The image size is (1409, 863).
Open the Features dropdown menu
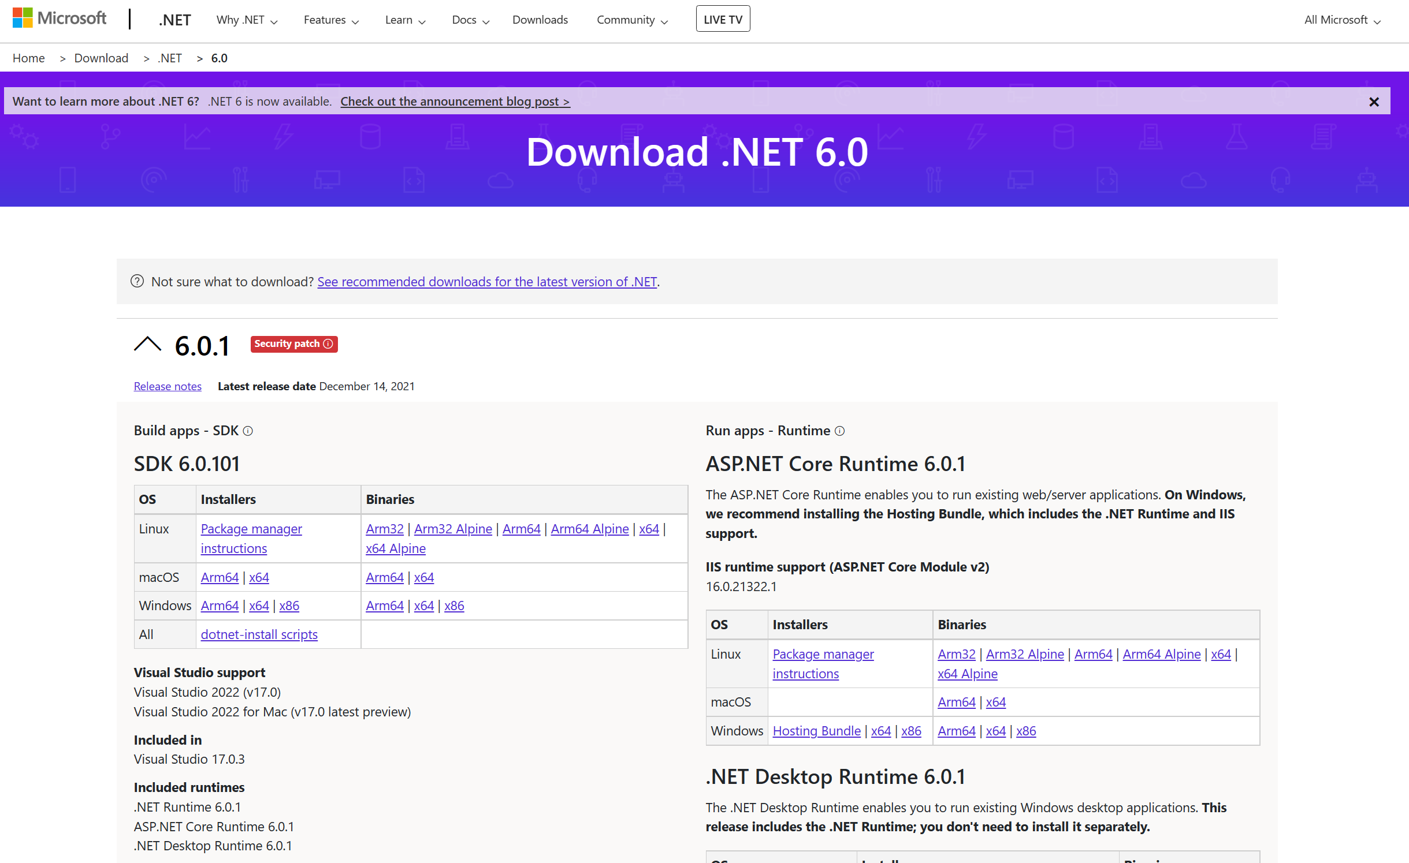[331, 20]
